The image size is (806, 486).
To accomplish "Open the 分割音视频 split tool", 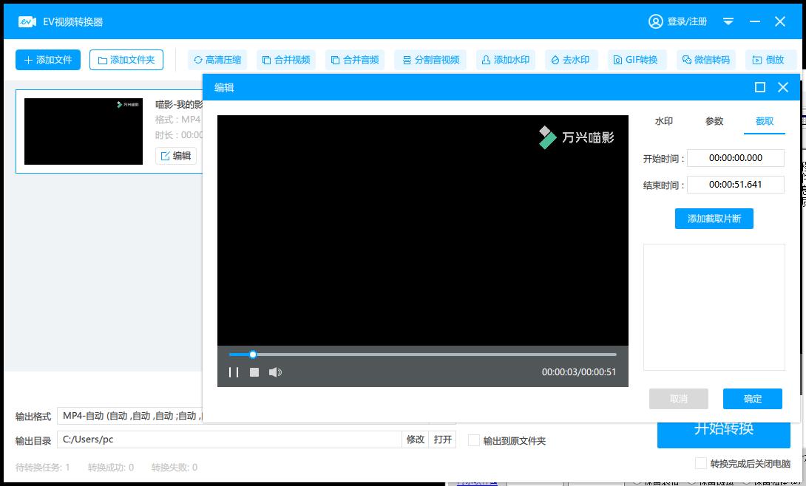I will 431,60.
